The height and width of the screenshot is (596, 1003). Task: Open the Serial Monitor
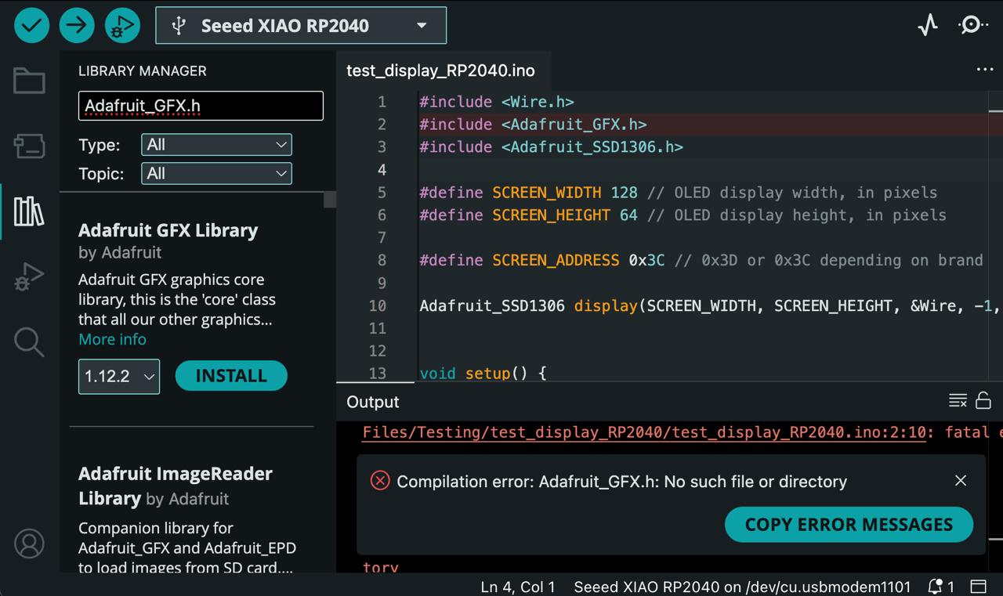coord(972,25)
